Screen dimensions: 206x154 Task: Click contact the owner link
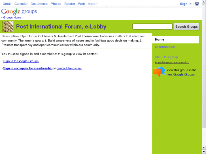click(x=69, y=68)
